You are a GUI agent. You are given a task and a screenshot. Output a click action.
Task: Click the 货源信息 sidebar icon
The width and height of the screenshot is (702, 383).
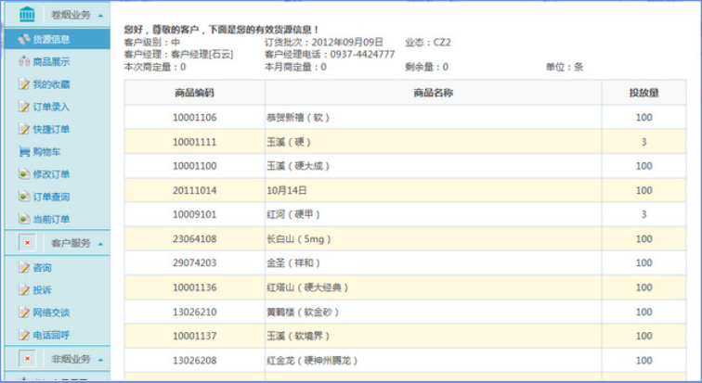[x=24, y=39]
